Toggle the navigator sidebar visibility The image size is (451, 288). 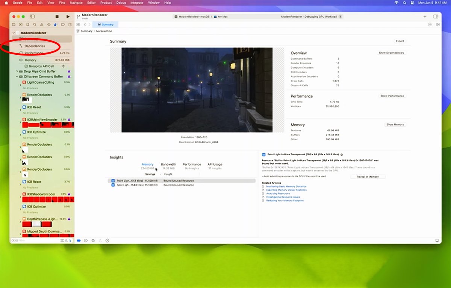32,16
